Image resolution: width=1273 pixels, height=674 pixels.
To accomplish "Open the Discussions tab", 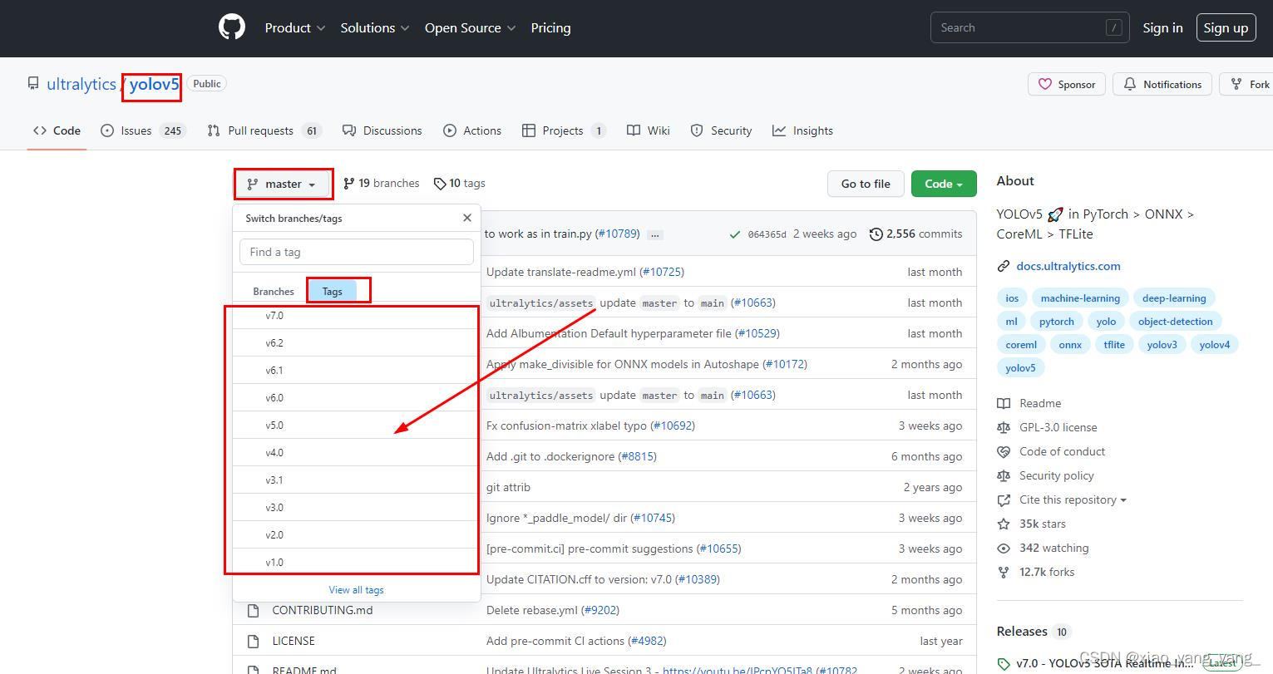I will click(x=382, y=130).
